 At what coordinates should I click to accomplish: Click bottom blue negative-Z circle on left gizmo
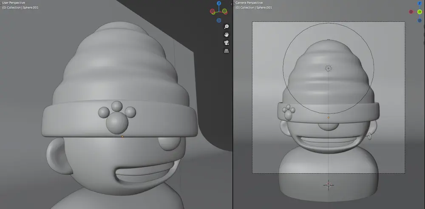click(x=219, y=20)
